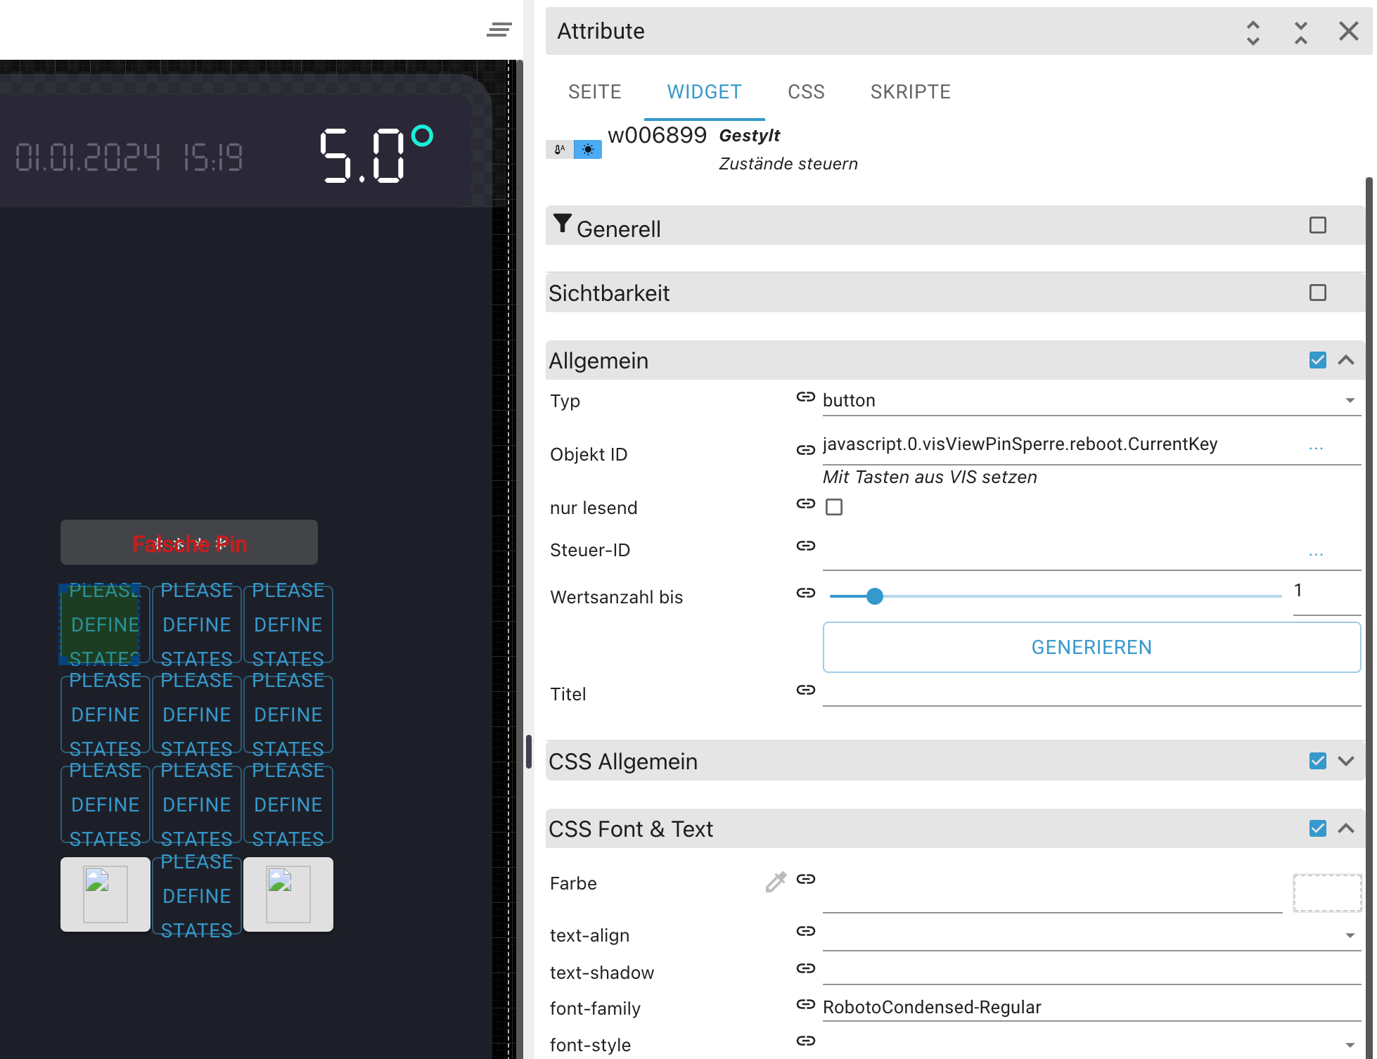This screenshot has width=1377, height=1059.
Task: Expand the Sichtbarkeit section header
Action: click(x=955, y=293)
